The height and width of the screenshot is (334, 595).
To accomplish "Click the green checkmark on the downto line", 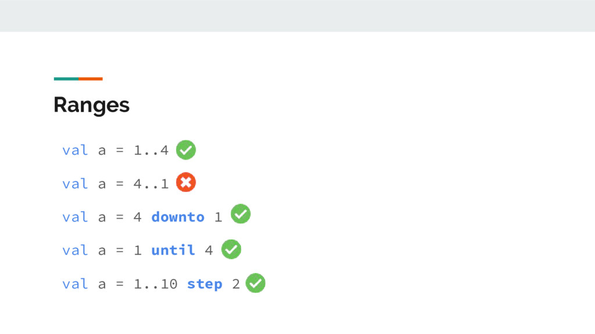I will (x=241, y=214).
